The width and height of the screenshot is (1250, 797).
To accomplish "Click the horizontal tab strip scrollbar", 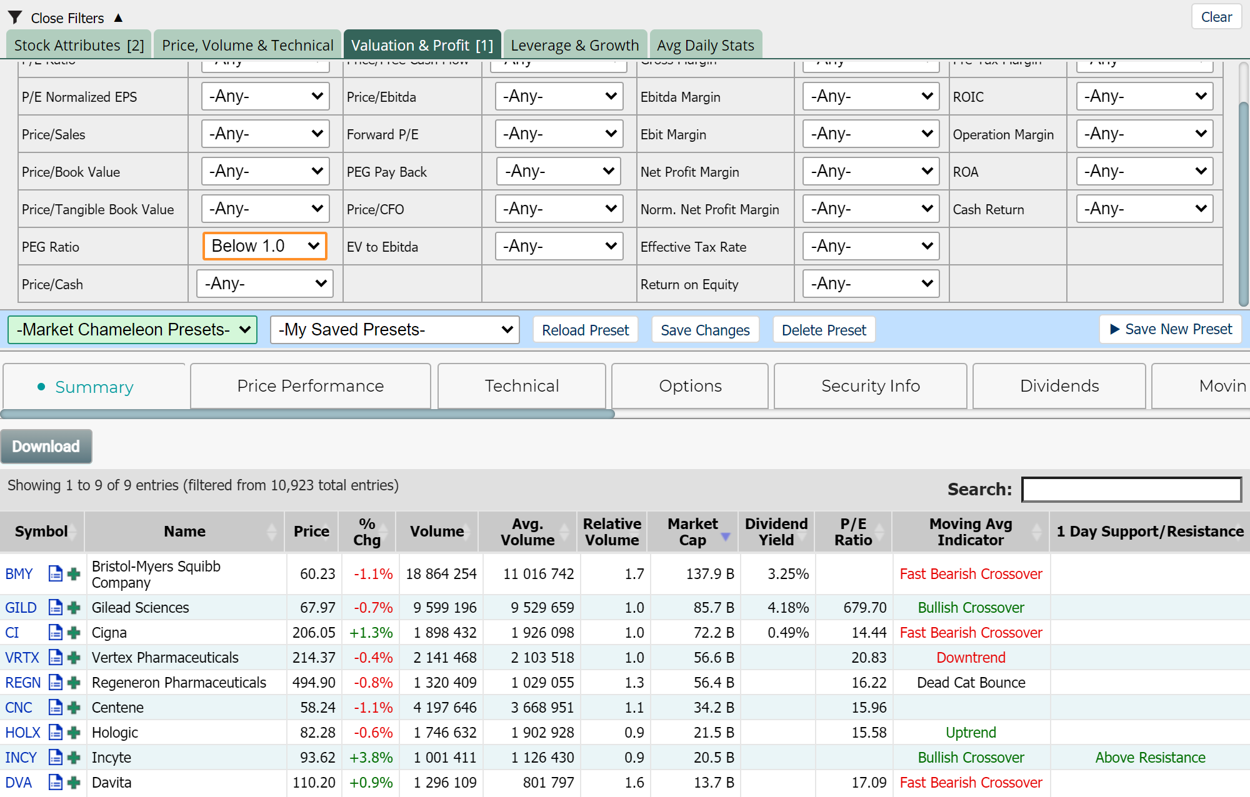I will click(x=307, y=414).
